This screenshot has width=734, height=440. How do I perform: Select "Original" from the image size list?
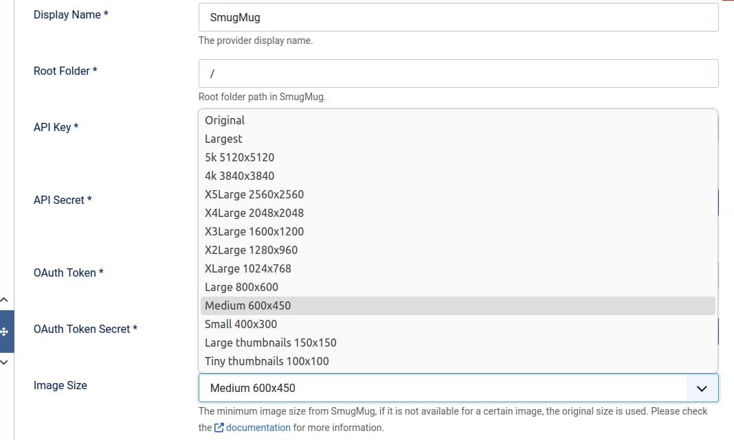coord(225,120)
